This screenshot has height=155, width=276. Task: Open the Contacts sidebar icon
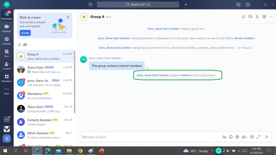pos(7,66)
